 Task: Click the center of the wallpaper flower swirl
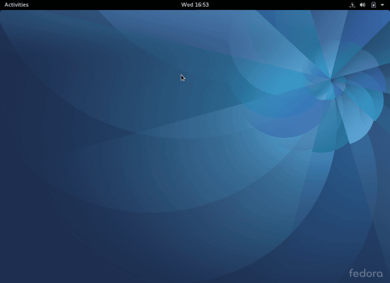click(x=331, y=80)
